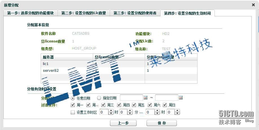Switch to 第二步: 设置分配的Lic数量 tab
Image resolution: width=259 pixels, height=130 pixels.
click(84, 13)
